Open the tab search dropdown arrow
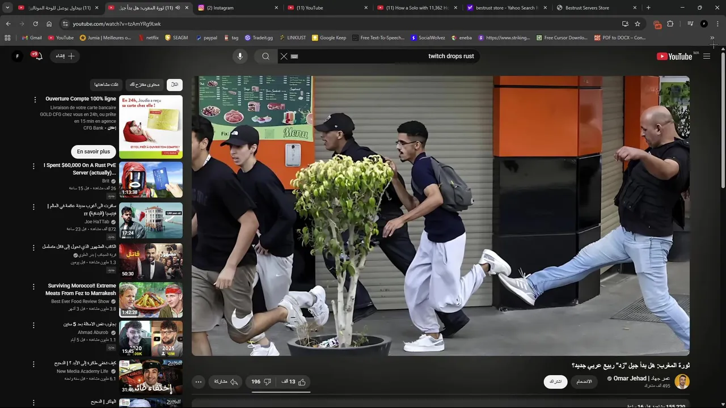 (x=7, y=8)
